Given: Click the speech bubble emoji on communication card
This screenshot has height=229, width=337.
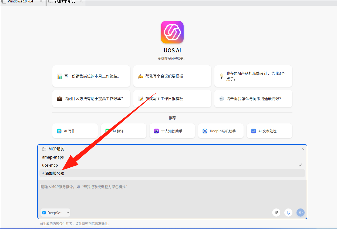Looking at the screenshot, I should point(222,99).
